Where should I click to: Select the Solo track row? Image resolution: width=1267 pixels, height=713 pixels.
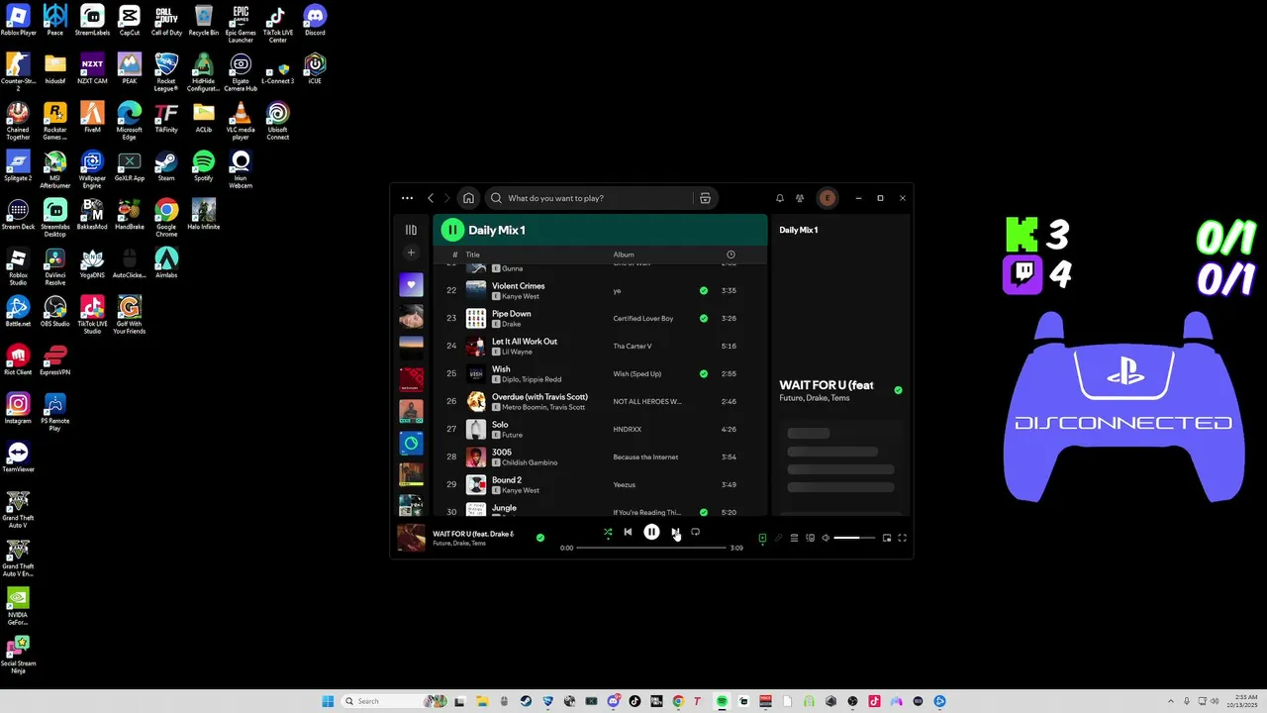click(600, 430)
